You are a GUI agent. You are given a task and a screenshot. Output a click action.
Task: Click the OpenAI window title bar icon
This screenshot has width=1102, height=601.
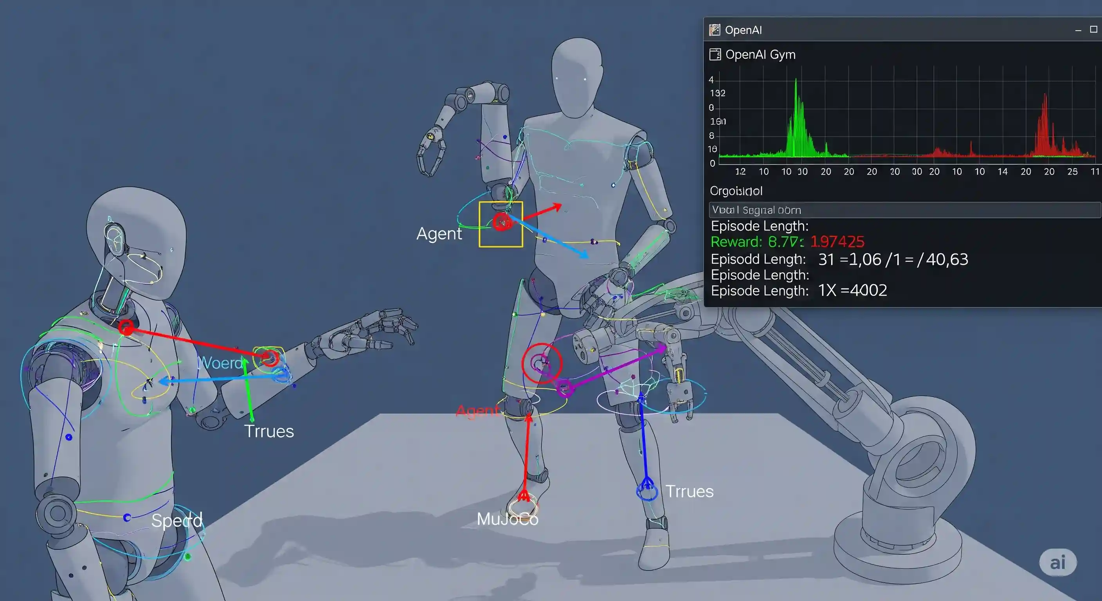coord(715,30)
